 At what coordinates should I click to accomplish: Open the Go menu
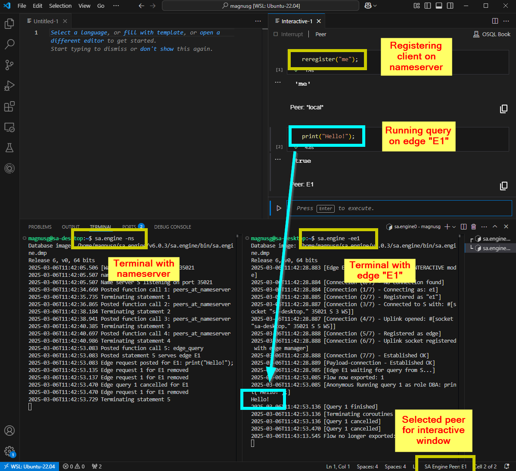(x=101, y=6)
